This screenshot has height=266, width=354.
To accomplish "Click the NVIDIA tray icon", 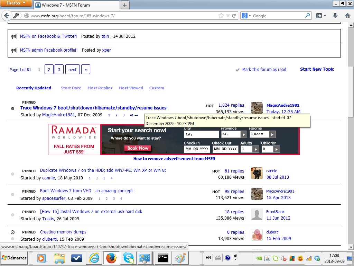I will (259, 258).
